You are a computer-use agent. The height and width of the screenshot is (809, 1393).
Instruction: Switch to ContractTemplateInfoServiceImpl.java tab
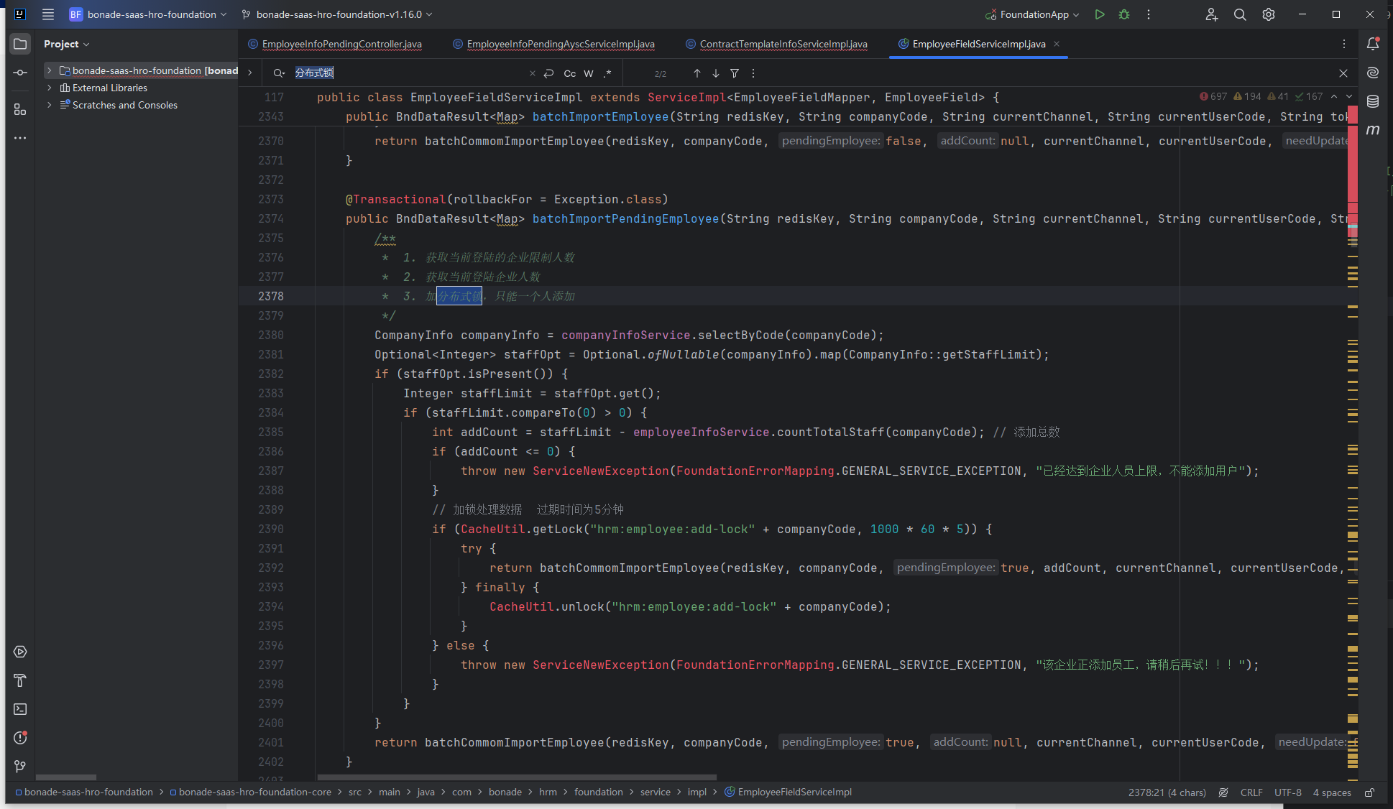point(776,44)
